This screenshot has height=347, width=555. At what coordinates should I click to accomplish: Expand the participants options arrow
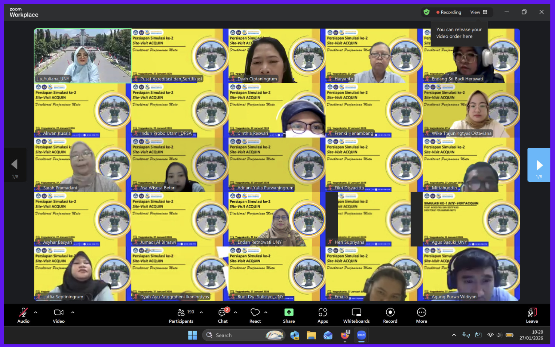(201, 312)
